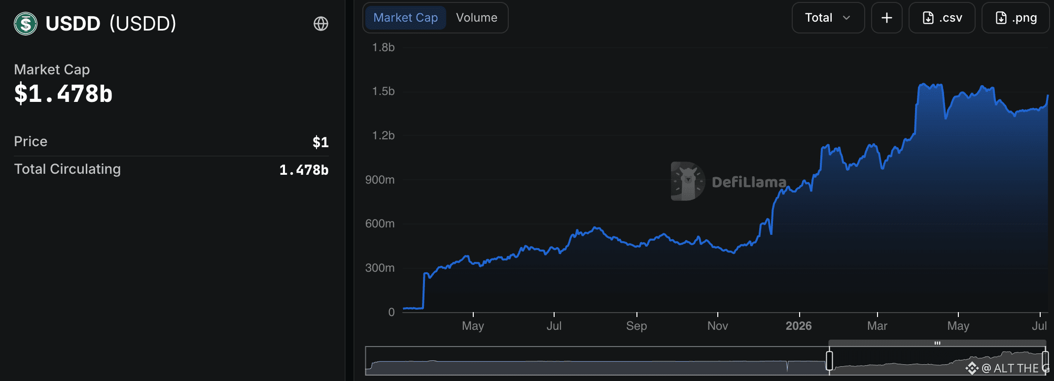Image resolution: width=1054 pixels, height=381 pixels.
Task: Click the 900m y-axis label
Action: 380,180
